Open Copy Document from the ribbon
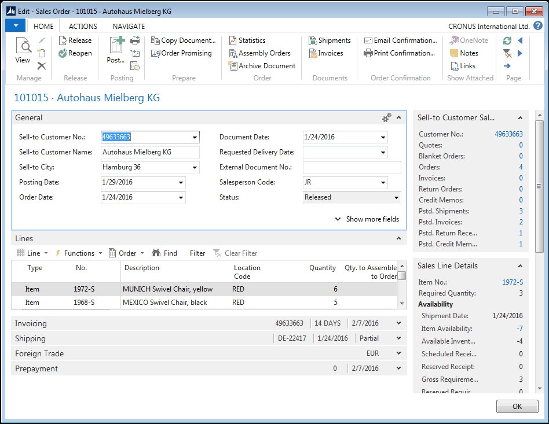The width and height of the screenshot is (549, 424). 184,40
